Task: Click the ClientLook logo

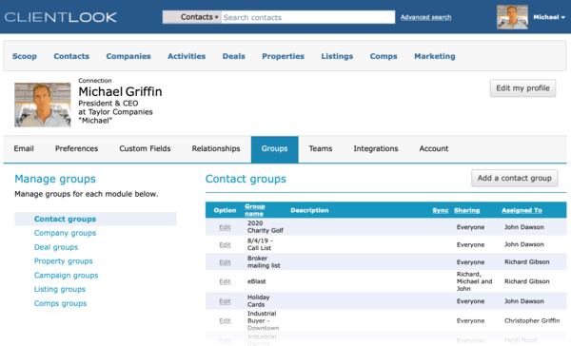Action: (61, 17)
